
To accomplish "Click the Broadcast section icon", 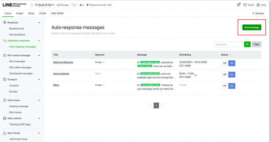I will (x=5, y=22).
